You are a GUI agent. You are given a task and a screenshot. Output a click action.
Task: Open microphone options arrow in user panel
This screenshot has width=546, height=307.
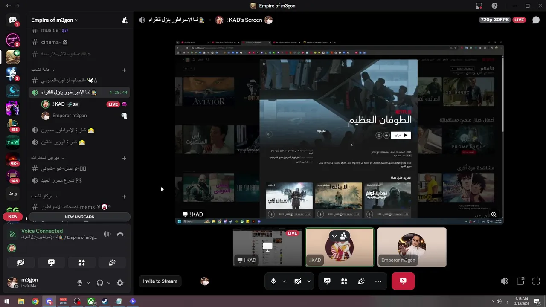[x=88, y=283]
